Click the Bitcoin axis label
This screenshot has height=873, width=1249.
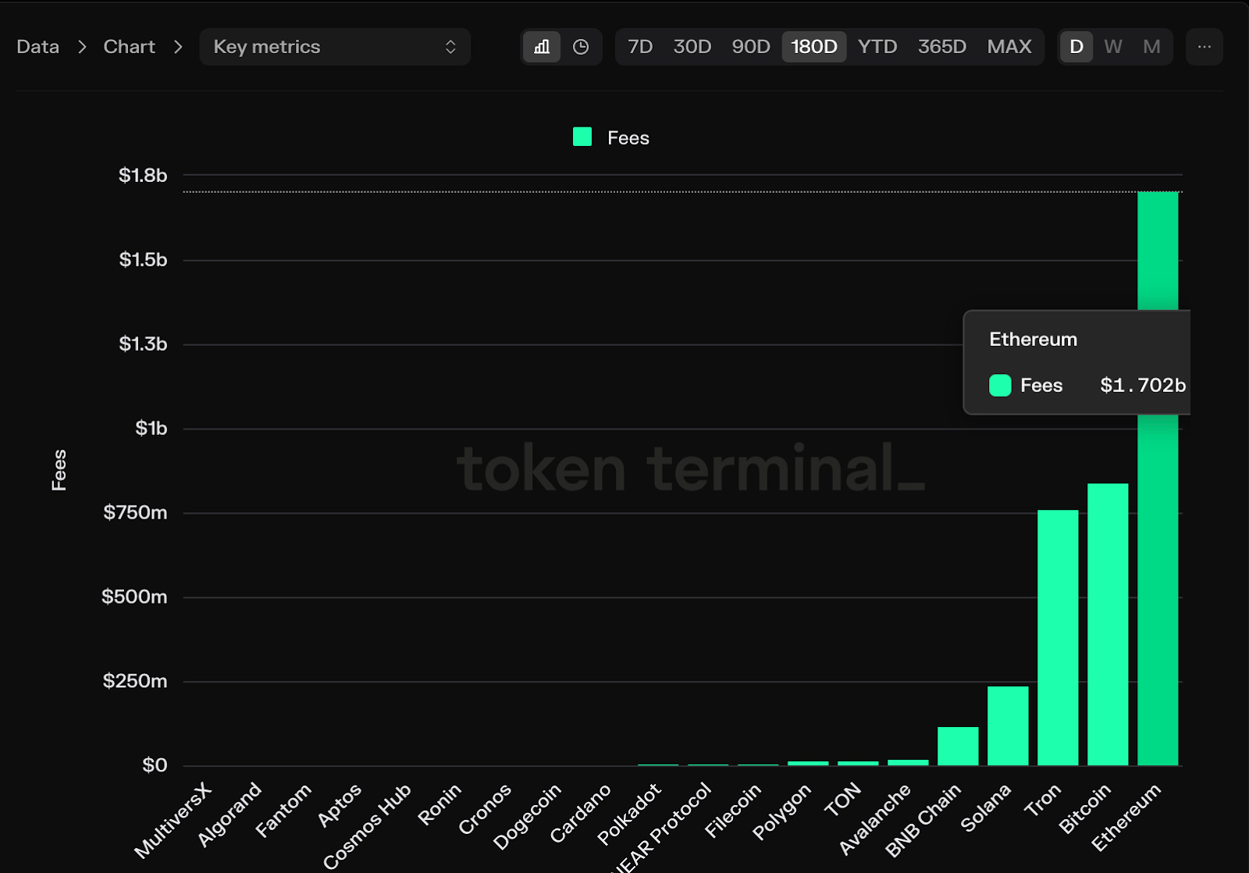[1084, 808]
